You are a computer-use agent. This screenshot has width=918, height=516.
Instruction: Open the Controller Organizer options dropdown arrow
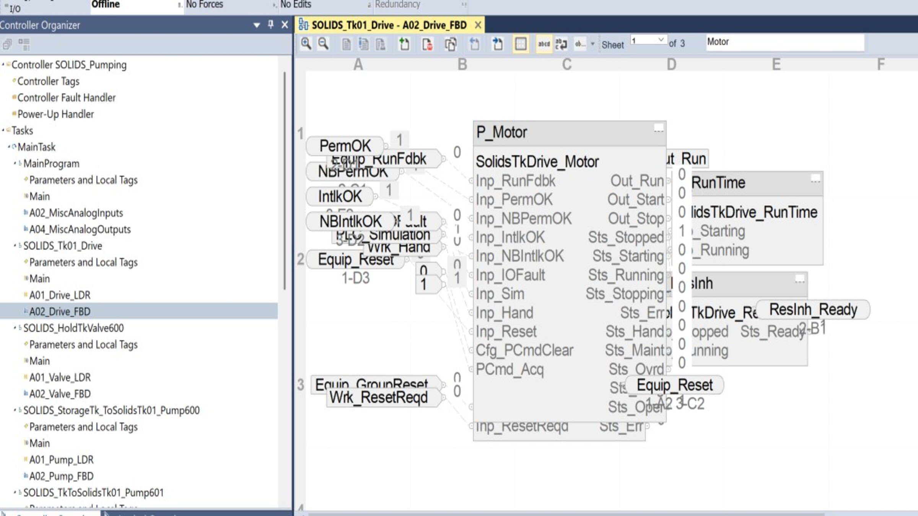coord(257,26)
